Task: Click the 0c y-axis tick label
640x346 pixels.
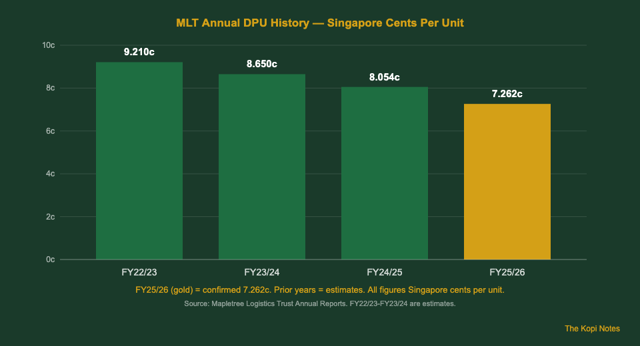Action: 50,259
